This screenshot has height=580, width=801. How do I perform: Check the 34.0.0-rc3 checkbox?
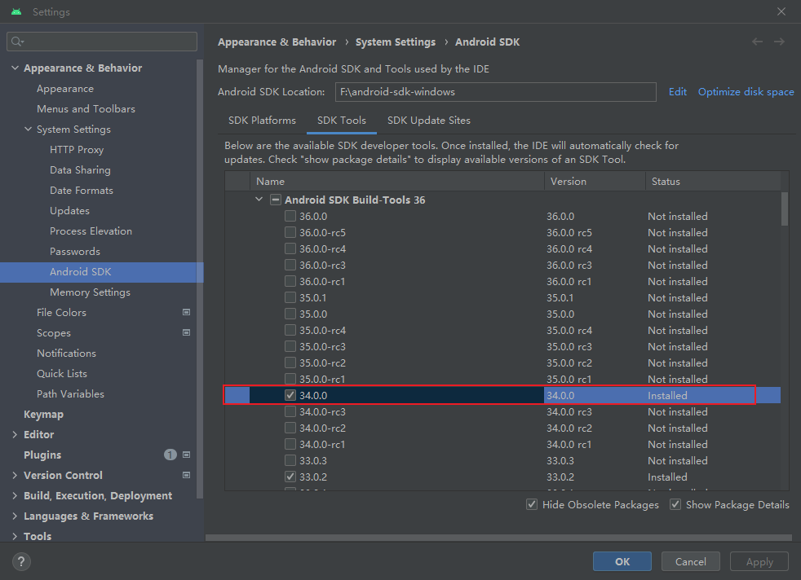tap(290, 411)
